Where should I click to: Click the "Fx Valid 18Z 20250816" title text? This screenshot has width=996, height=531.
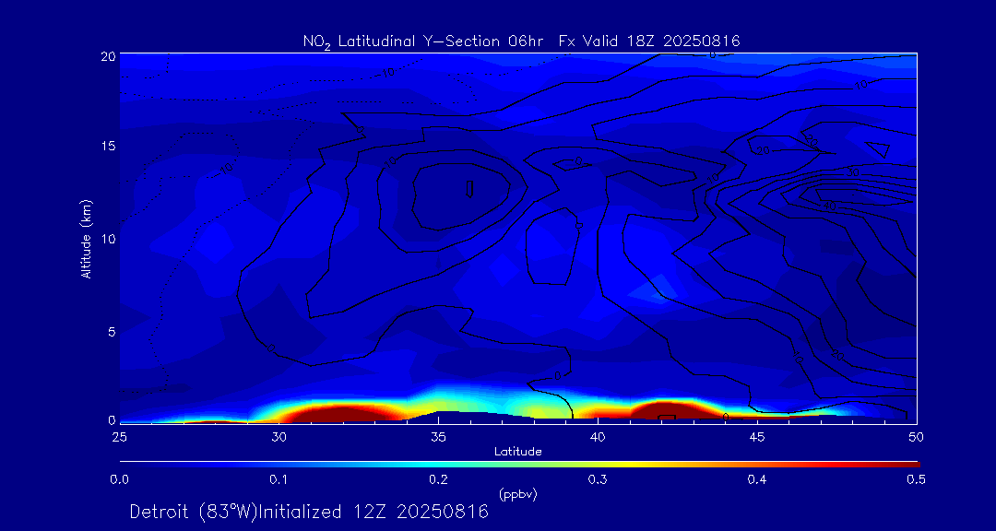tap(650, 41)
